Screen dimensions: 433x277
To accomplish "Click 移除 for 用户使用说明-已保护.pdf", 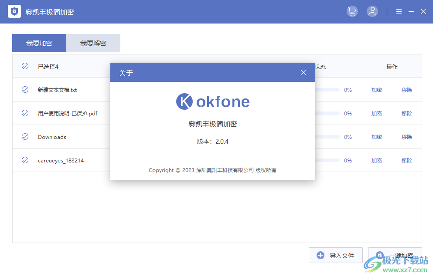I will [x=407, y=113].
